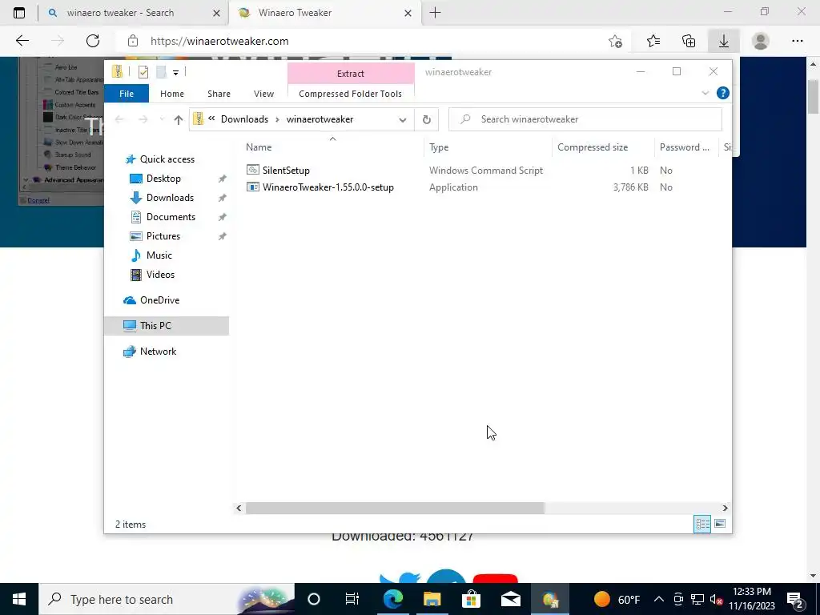Image resolution: width=820 pixels, height=615 pixels.
Task: Click Properties icon in quick access toolbar
Action: [143, 72]
